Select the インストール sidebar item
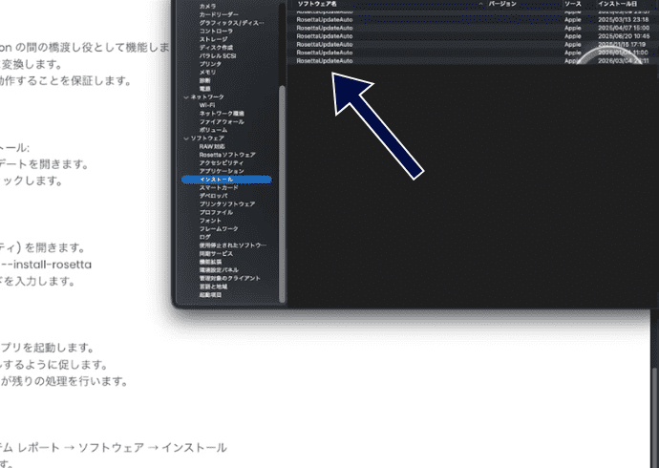Screen dimensions: 659x468 (x=216, y=179)
